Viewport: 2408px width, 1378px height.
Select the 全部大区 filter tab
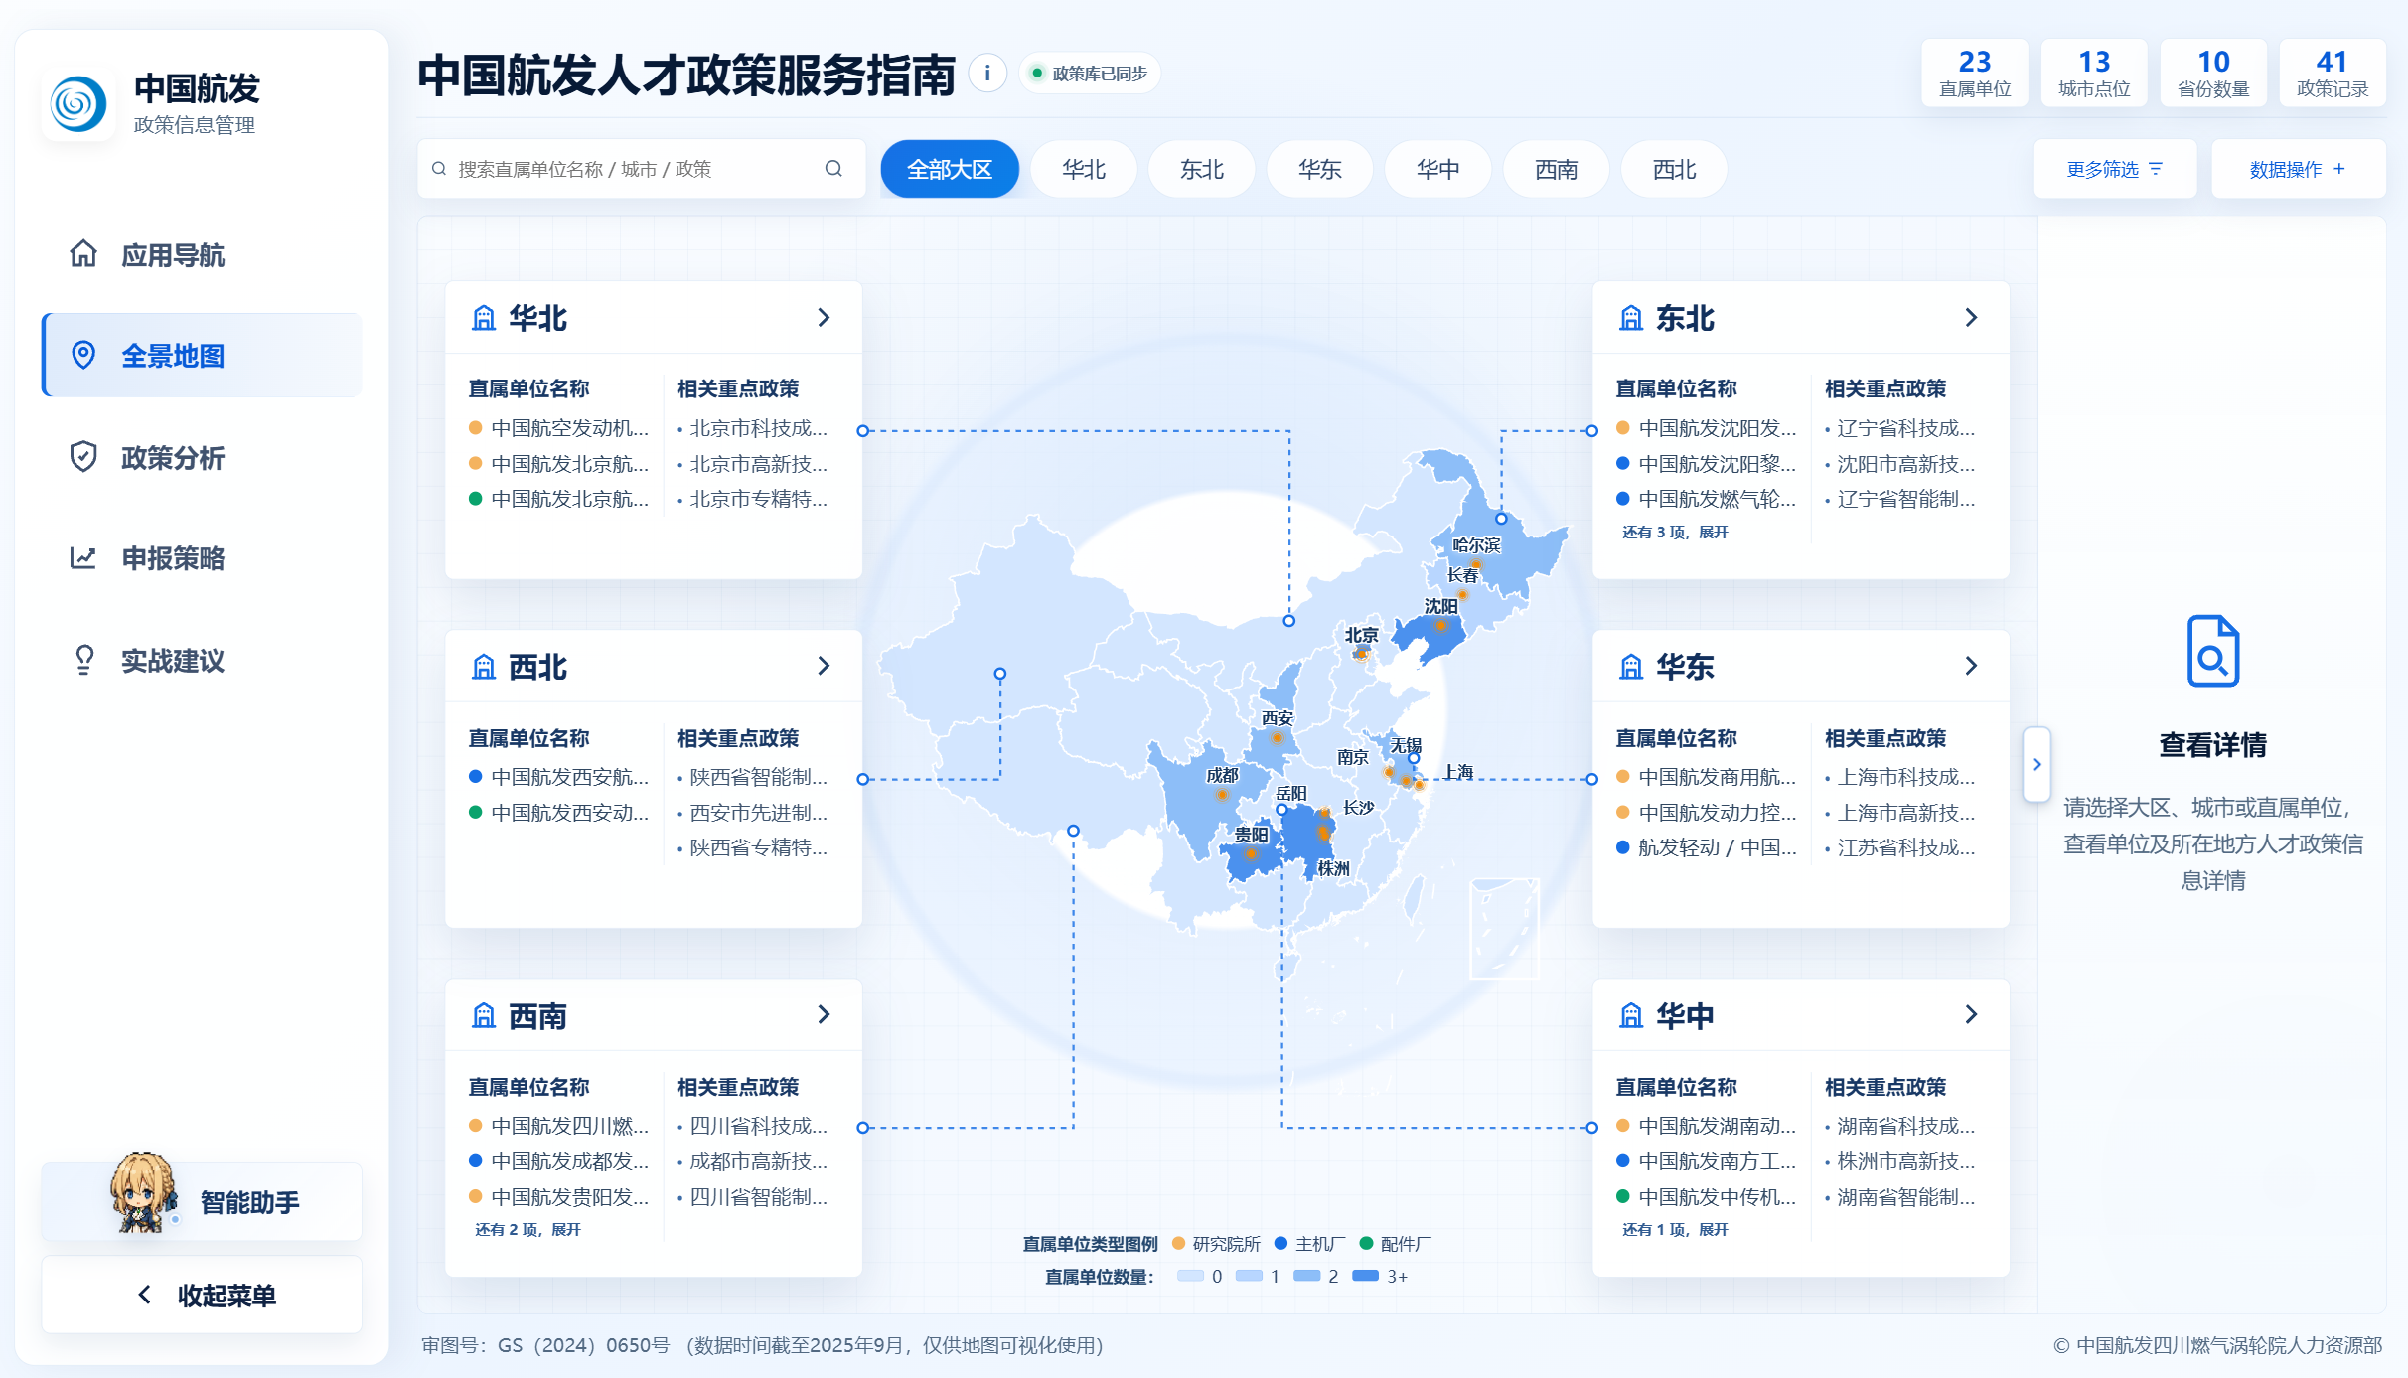tap(950, 169)
